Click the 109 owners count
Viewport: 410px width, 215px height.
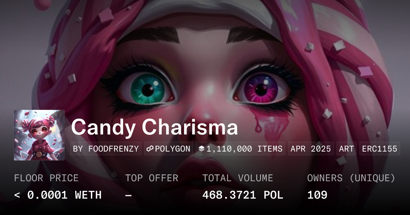tap(317, 195)
